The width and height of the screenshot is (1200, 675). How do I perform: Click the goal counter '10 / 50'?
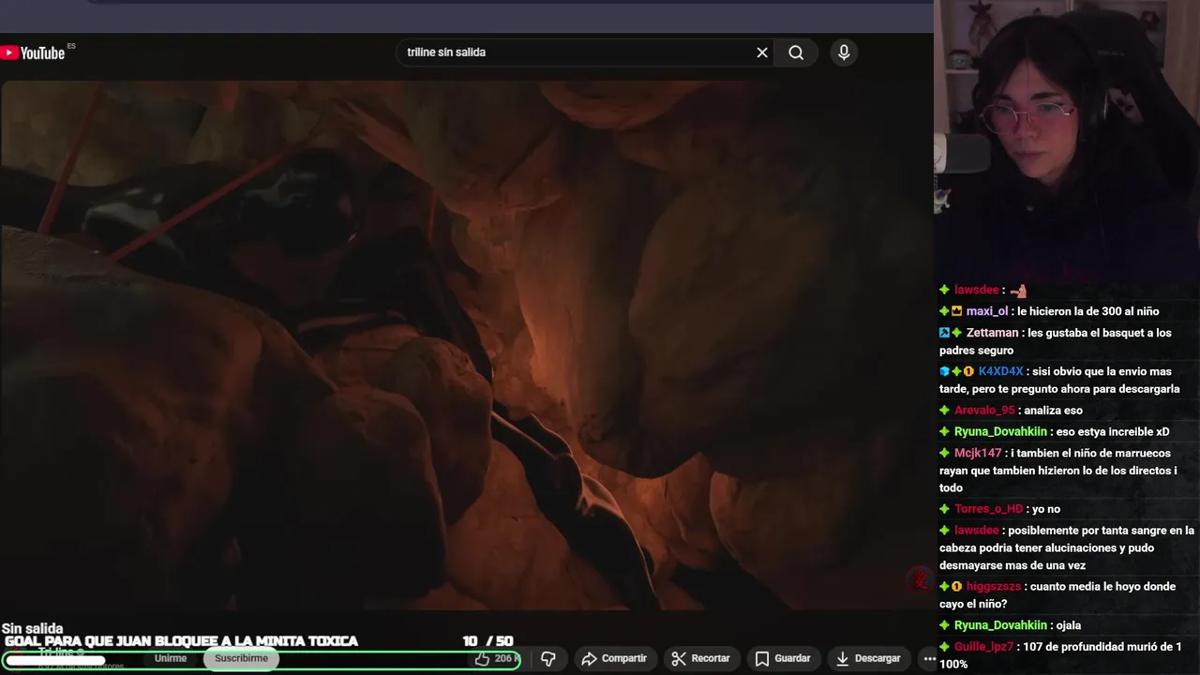(487, 641)
